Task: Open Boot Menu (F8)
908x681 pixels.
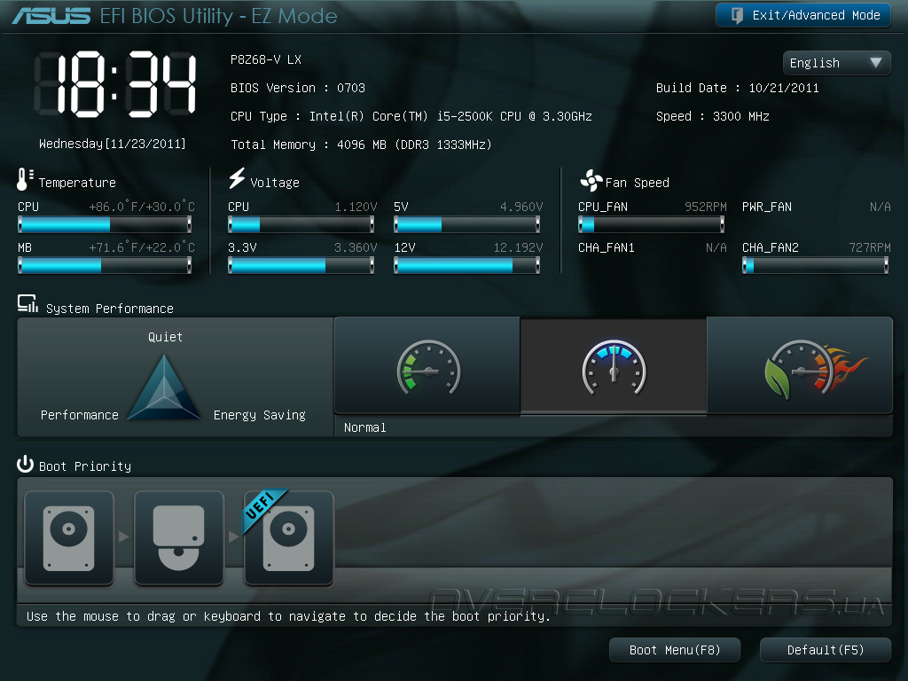Action: point(675,650)
